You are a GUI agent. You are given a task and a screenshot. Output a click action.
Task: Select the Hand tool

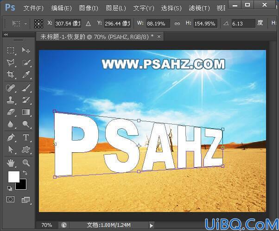(x=11, y=163)
